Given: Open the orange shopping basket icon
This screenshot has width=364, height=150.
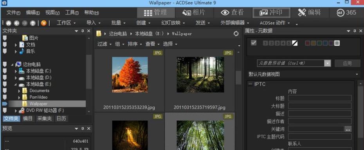Looking at the screenshot, I should click(44, 23).
